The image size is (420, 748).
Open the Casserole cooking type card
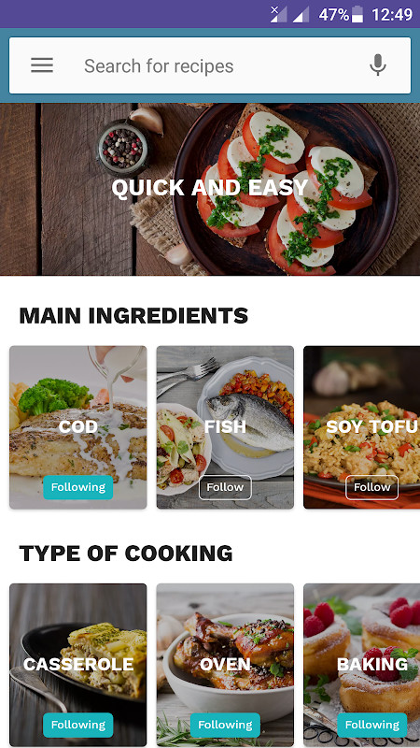[78, 665]
